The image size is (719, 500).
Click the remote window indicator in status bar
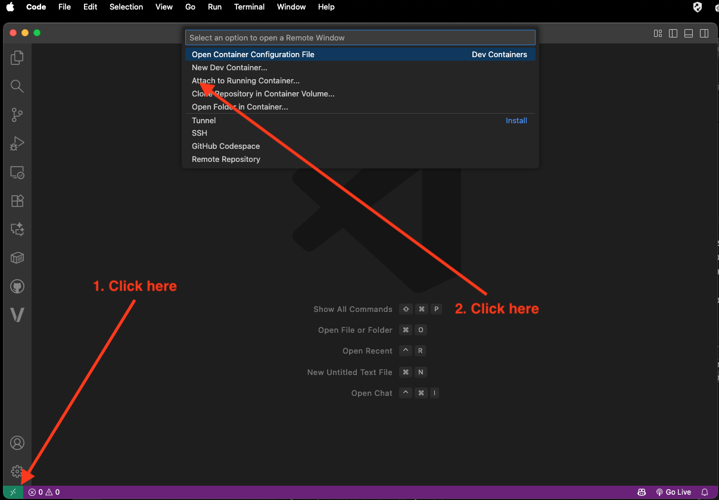(x=13, y=492)
